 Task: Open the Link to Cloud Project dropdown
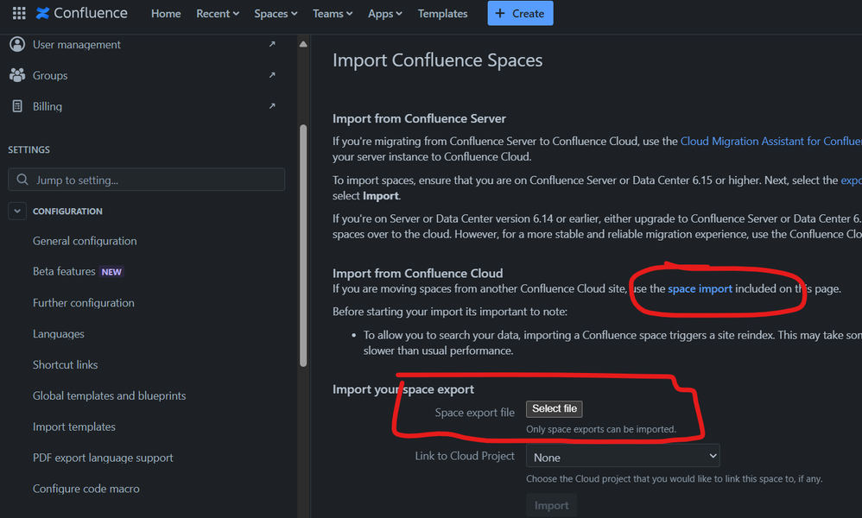coord(622,455)
